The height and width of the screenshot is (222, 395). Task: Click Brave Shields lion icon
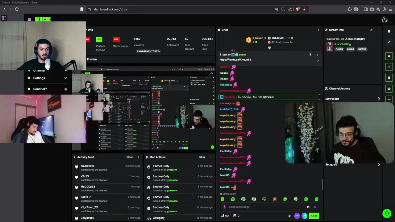(297, 9)
